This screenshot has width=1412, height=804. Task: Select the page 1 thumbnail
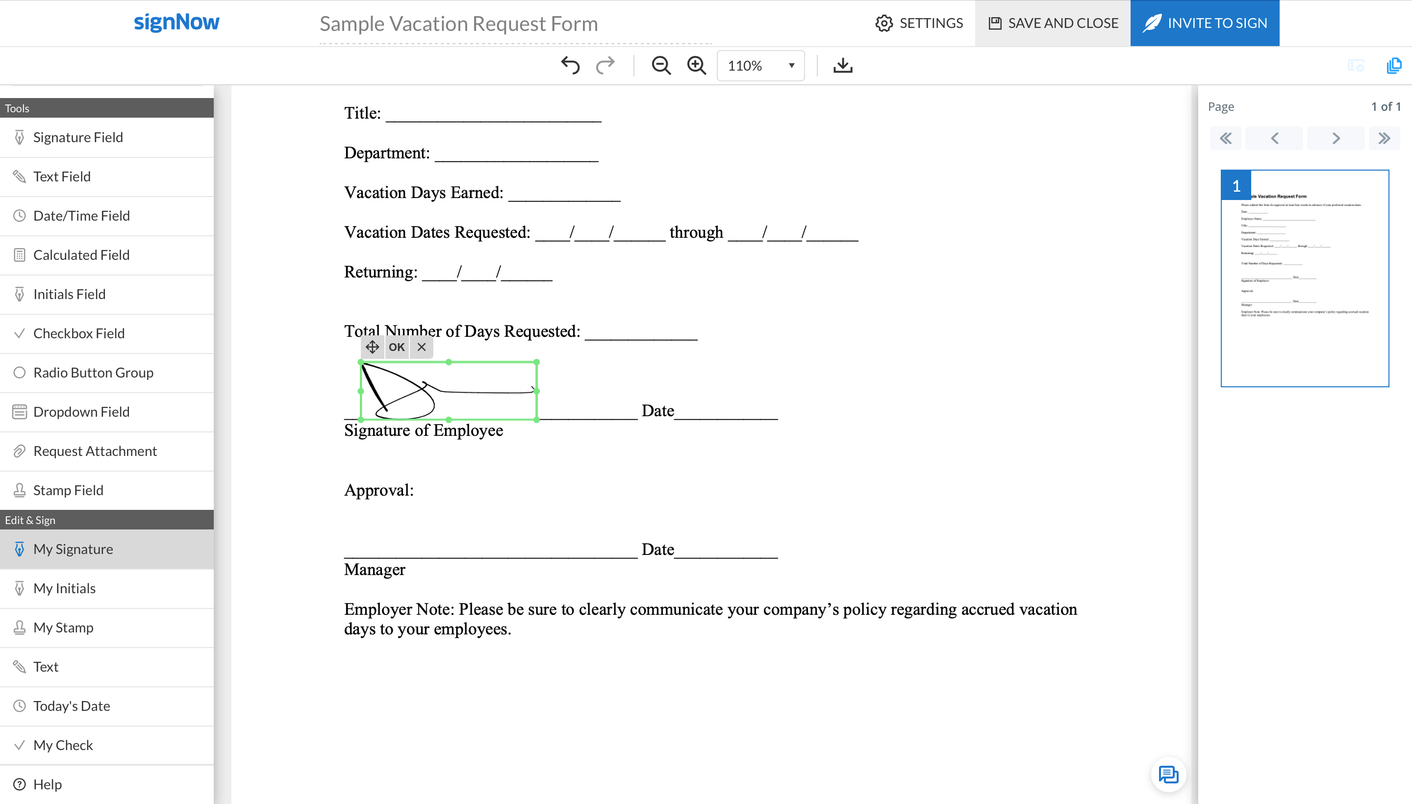click(x=1304, y=278)
